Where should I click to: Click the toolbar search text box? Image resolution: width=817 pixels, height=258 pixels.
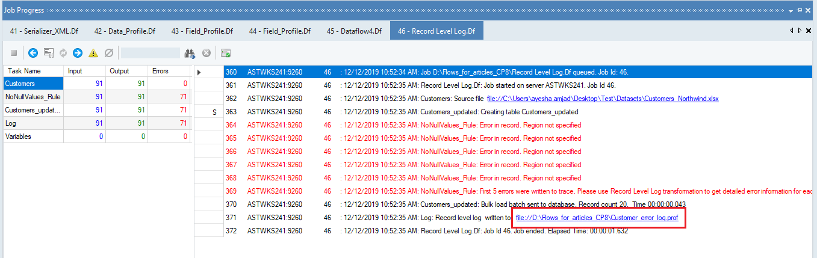[x=151, y=53]
